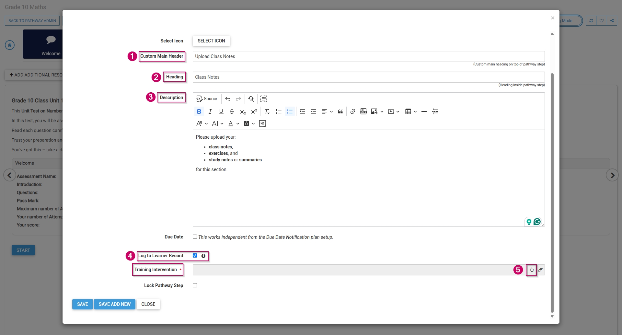Click the dialog scrollbar down arrow
This screenshot has height=335, width=622.
[x=552, y=317]
